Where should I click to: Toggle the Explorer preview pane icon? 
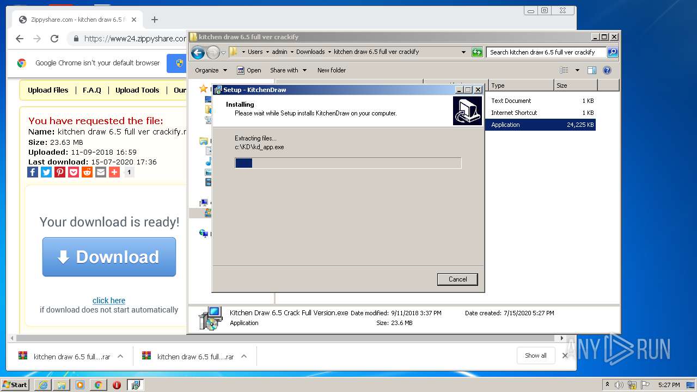pos(592,70)
